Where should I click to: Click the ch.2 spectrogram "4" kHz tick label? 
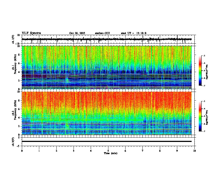(19, 118)
